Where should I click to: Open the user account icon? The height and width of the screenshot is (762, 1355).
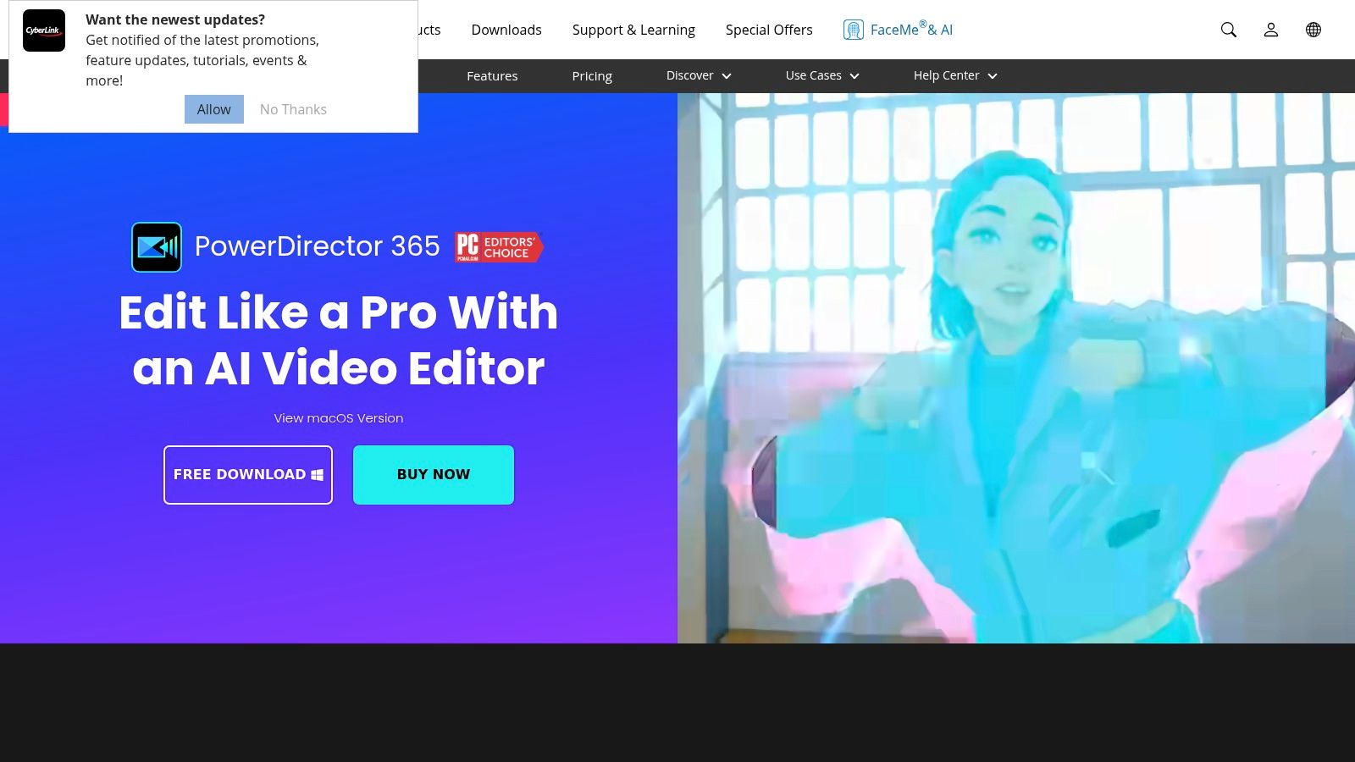coord(1270,30)
